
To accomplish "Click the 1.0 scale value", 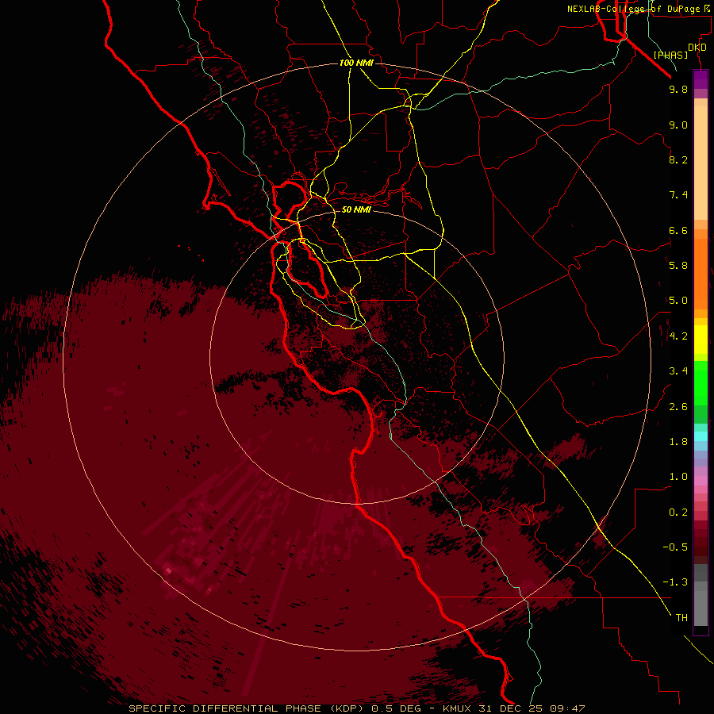I will point(678,477).
